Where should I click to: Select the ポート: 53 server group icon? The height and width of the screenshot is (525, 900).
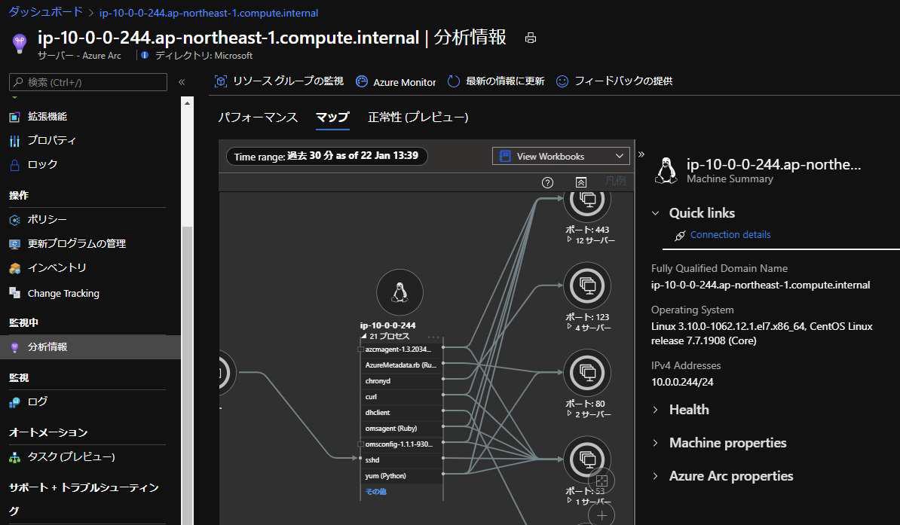tap(587, 459)
